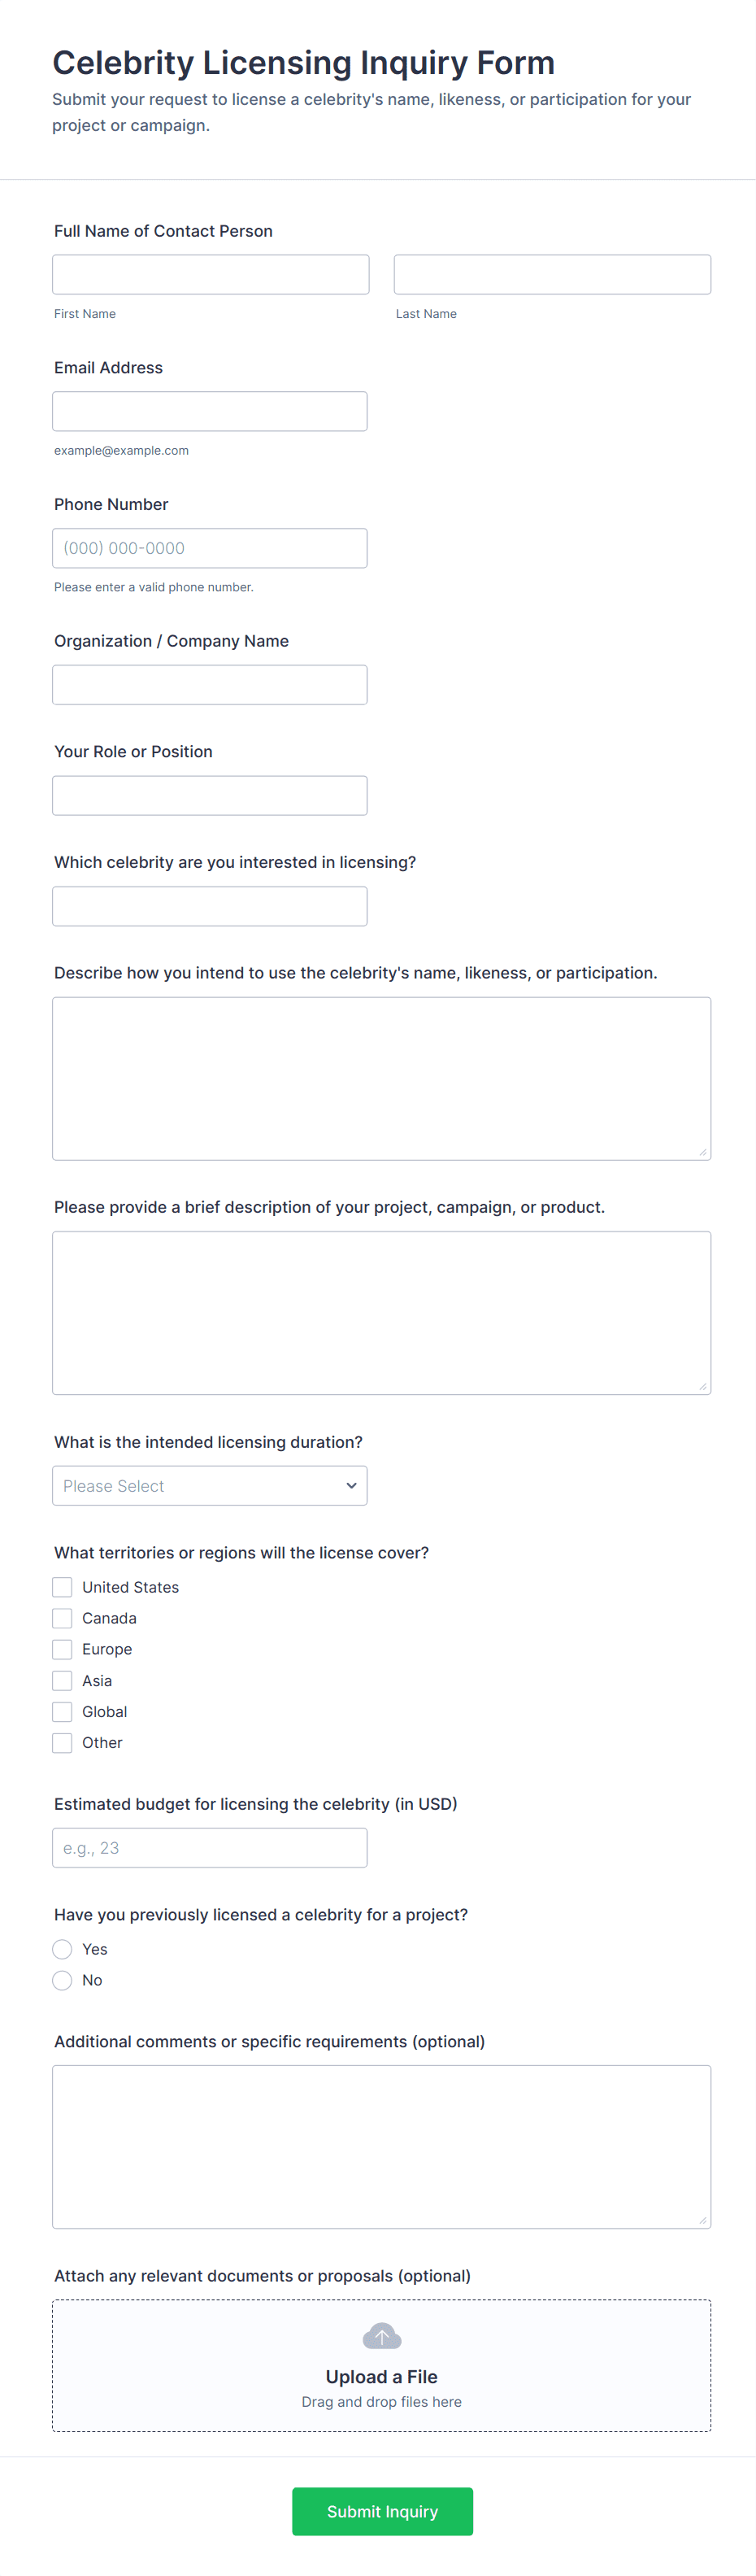Tick the Canada checkbox
The image size is (756, 2576).
pyautogui.click(x=62, y=1618)
